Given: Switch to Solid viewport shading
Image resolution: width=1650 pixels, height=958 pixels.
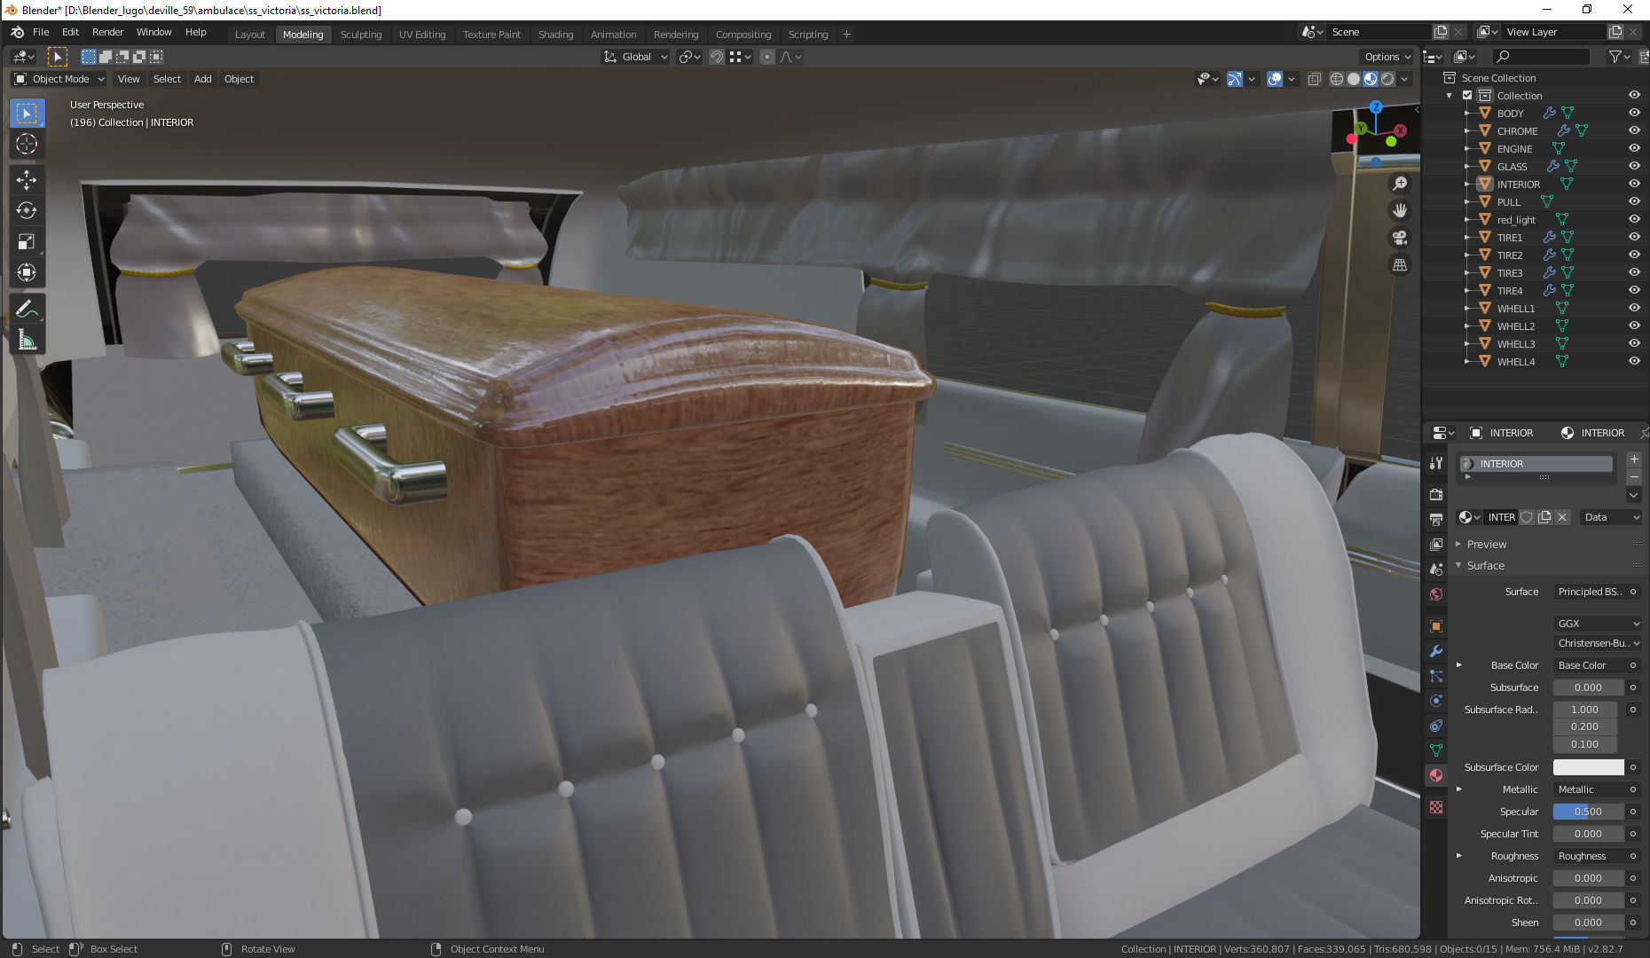Looking at the screenshot, I should click(1354, 79).
